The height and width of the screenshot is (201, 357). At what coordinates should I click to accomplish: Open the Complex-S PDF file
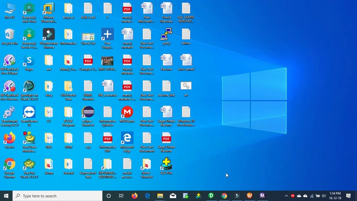[x=88, y=63]
